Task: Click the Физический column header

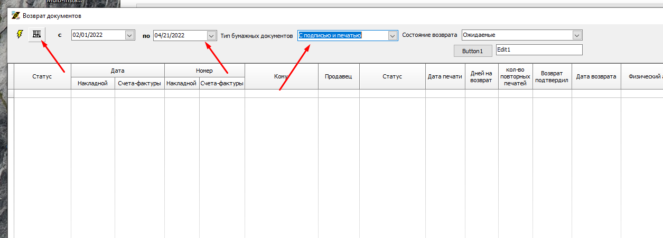Action: pyautogui.click(x=642, y=76)
